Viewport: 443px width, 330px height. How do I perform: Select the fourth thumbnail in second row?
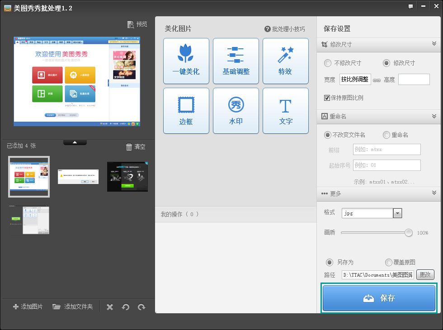coord(29,220)
